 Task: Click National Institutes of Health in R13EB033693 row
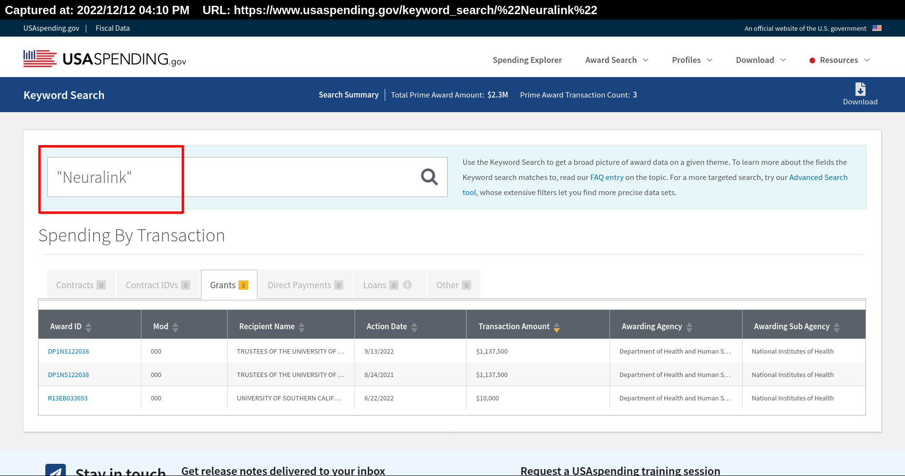pyautogui.click(x=792, y=398)
